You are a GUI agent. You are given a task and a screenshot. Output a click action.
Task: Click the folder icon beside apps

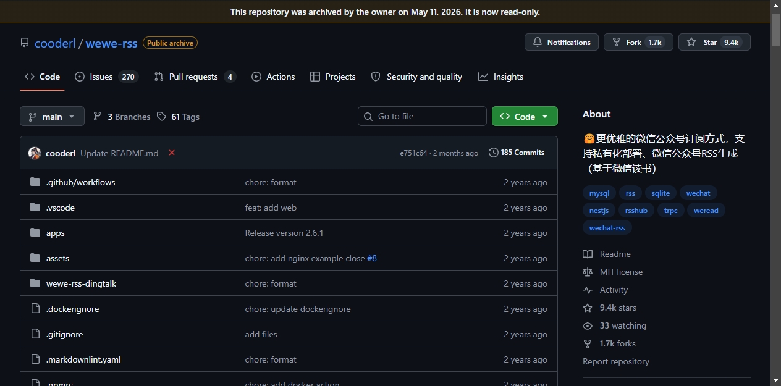(x=35, y=233)
